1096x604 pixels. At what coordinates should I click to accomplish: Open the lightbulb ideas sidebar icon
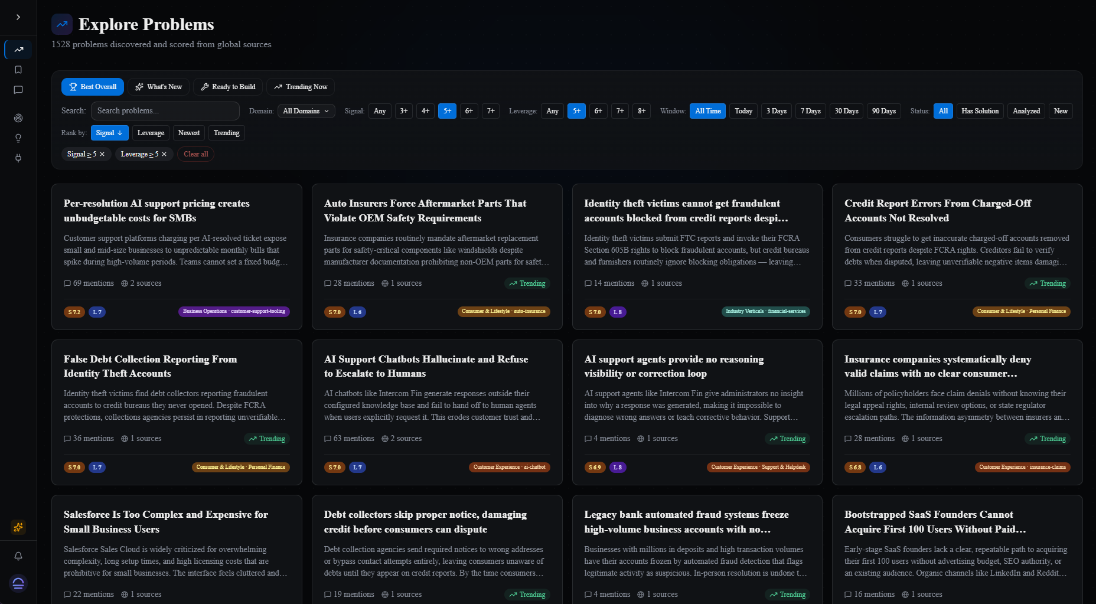(x=18, y=138)
